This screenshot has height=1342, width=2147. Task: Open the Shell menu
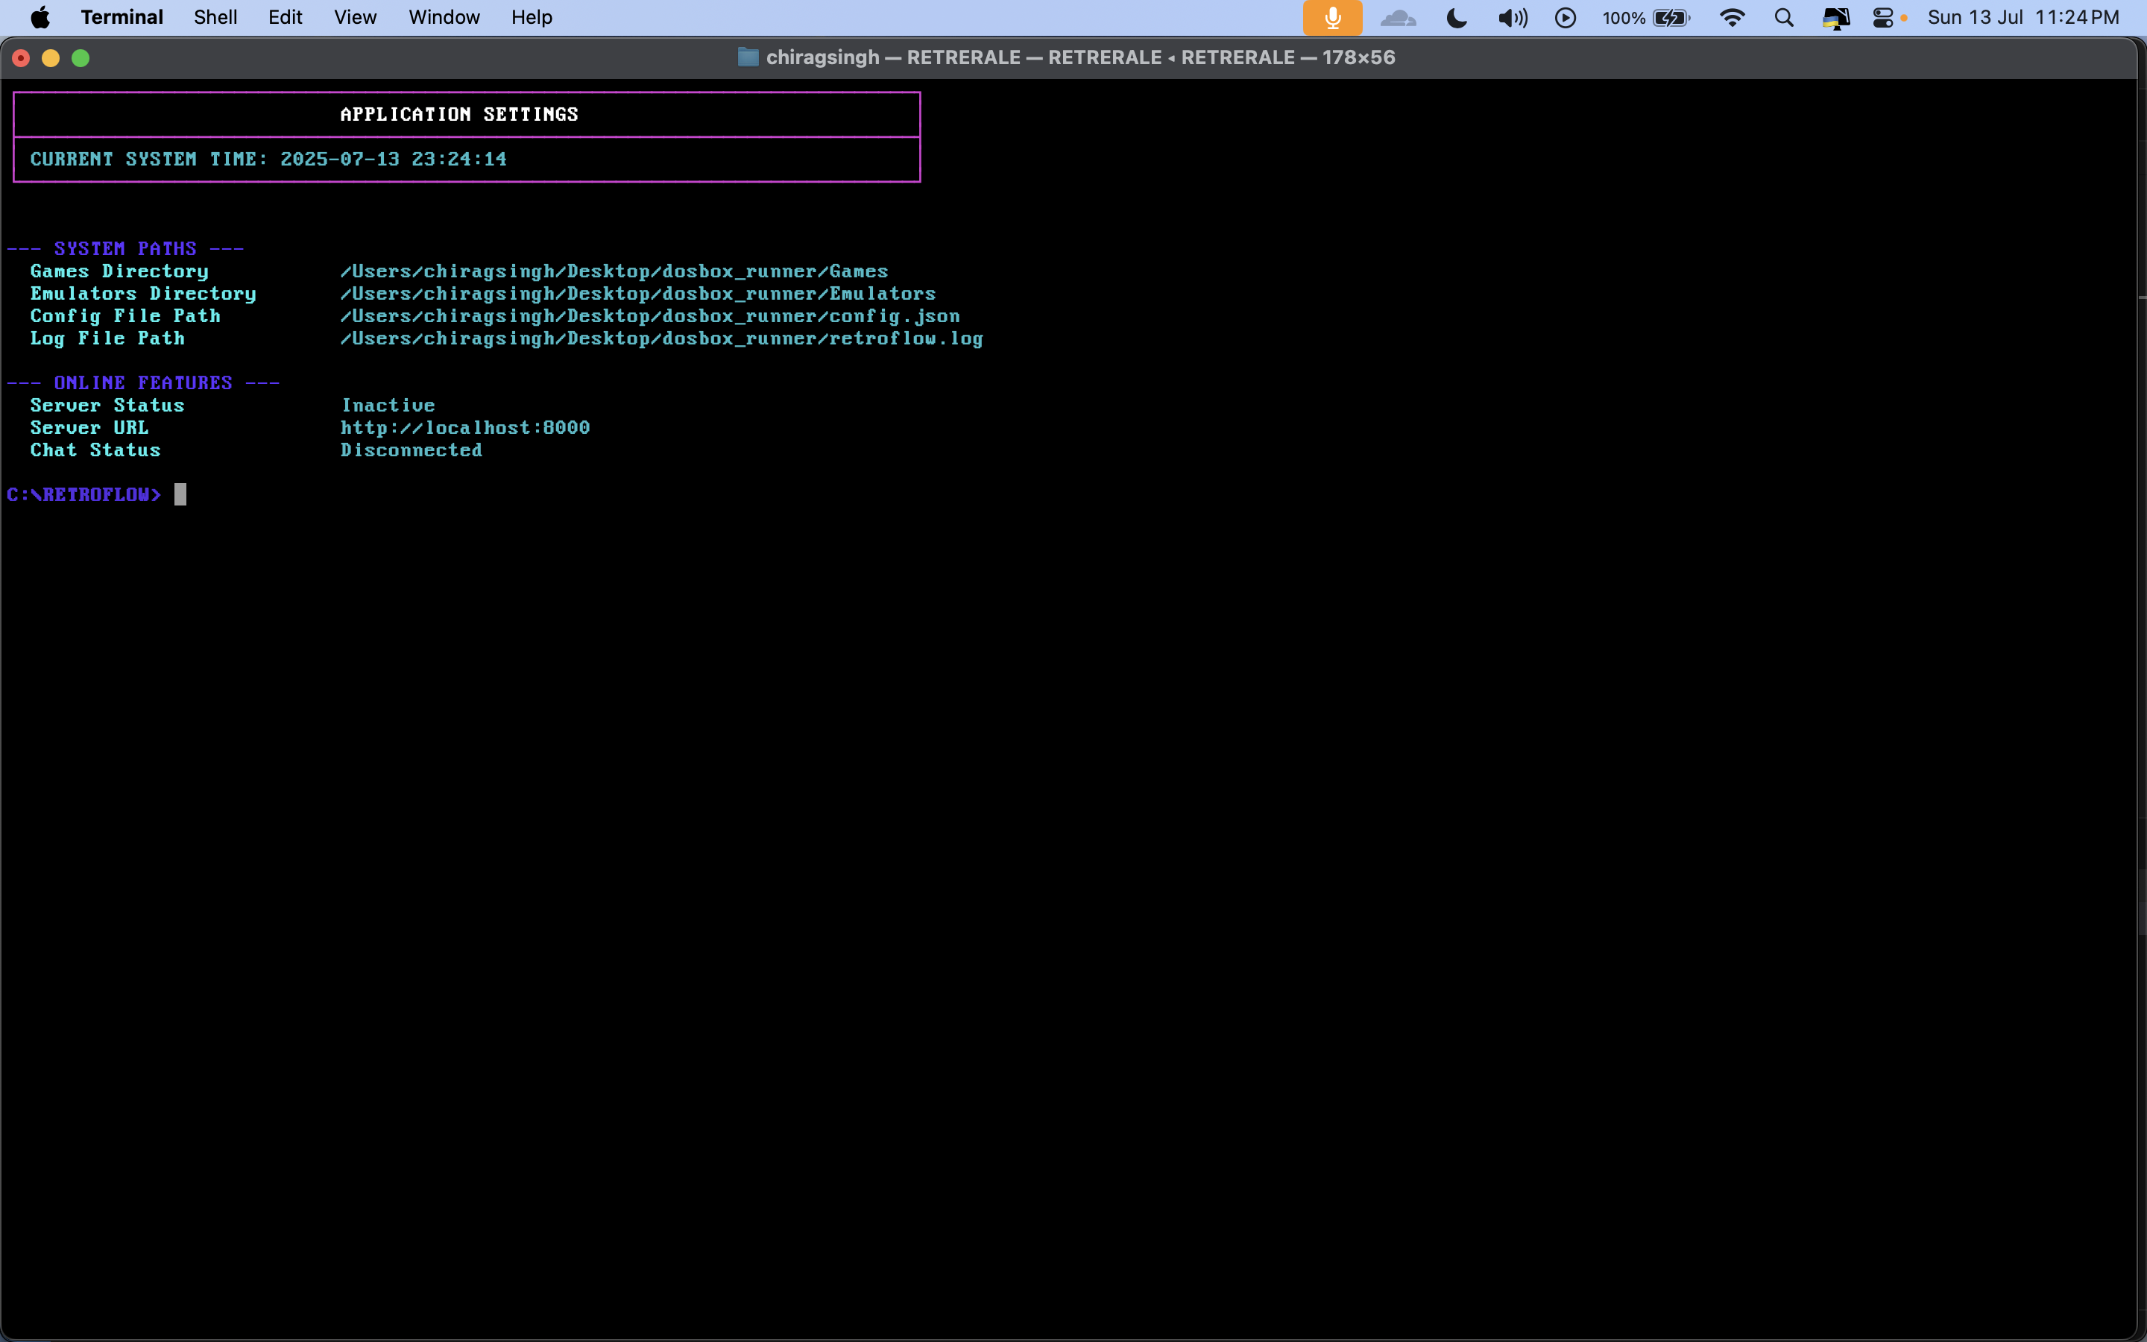[215, 18]
